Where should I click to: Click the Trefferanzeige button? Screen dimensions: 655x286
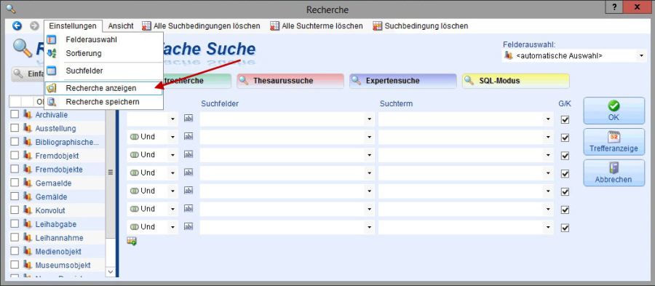click(x=614, y=141)
